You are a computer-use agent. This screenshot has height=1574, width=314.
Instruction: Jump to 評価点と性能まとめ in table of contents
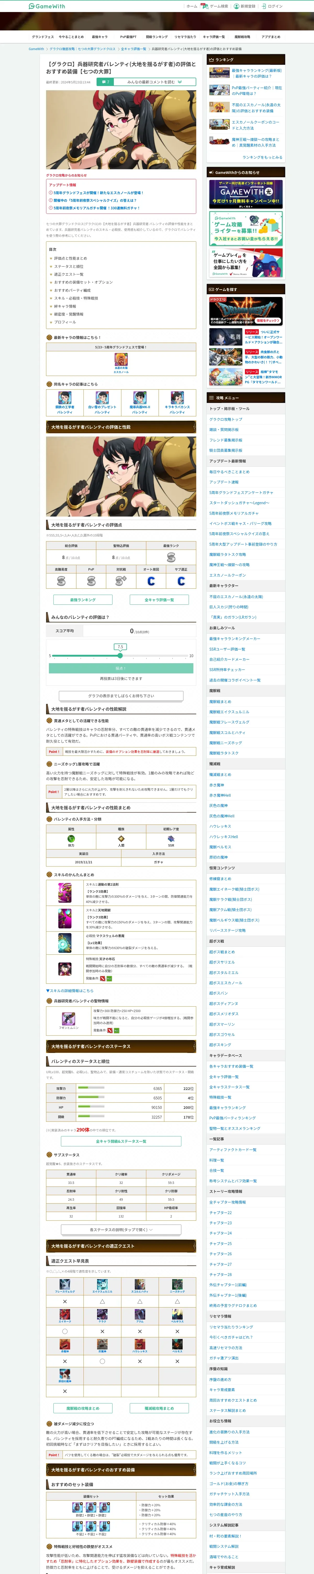tap(70, 258)
